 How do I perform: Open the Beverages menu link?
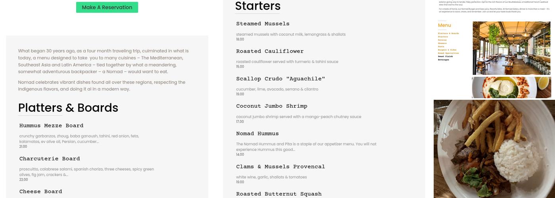click(x=444, y=60)
